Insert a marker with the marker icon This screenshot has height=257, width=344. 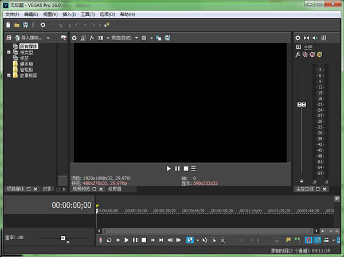(288, 240)
